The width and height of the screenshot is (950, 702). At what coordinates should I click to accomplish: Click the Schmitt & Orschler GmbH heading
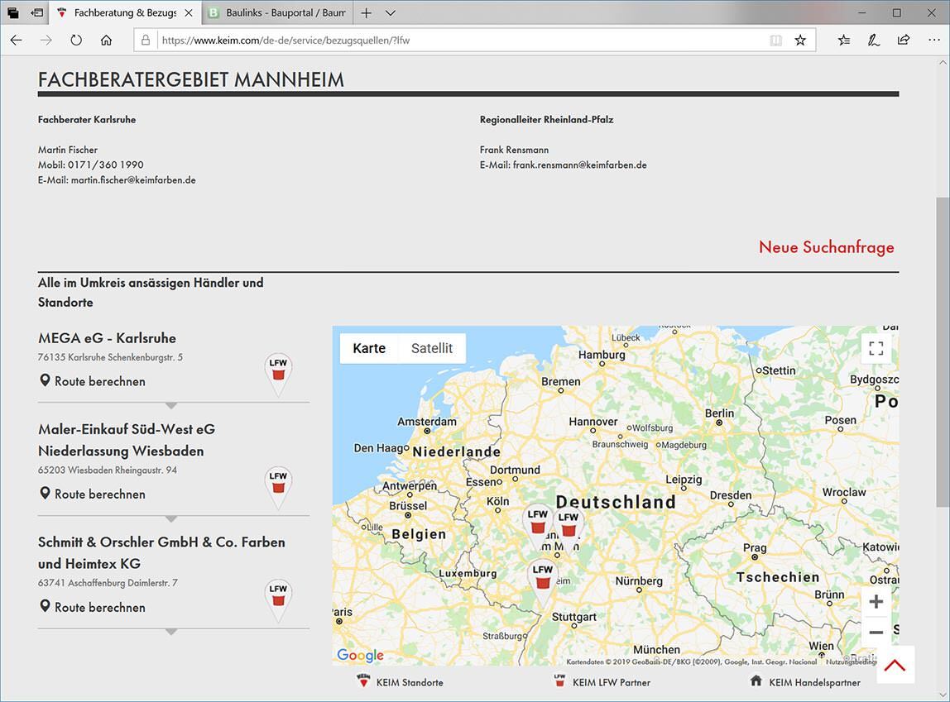161,552
